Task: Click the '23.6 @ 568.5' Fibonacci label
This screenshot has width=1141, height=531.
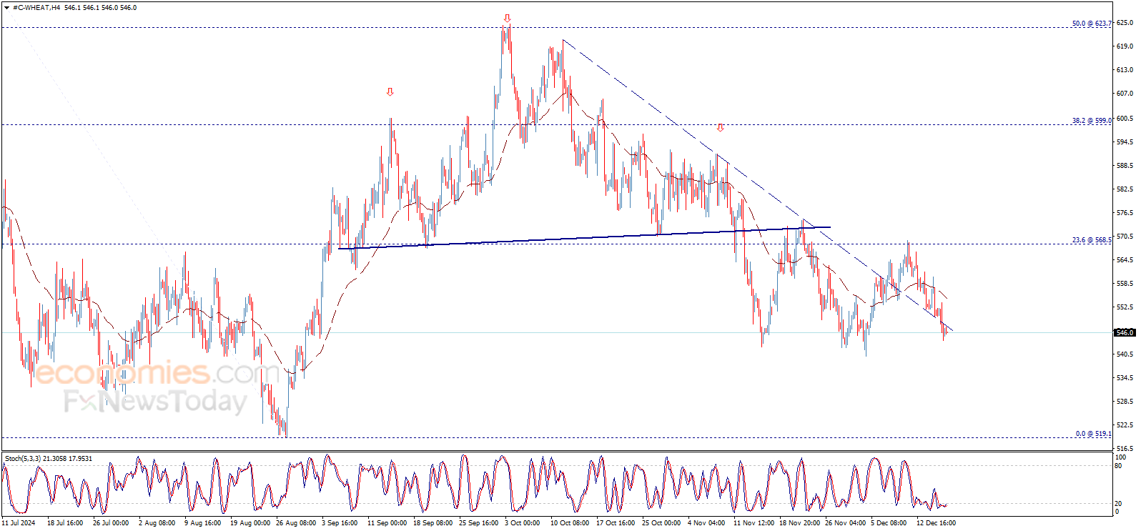Action: click(x=1092, y=240)
